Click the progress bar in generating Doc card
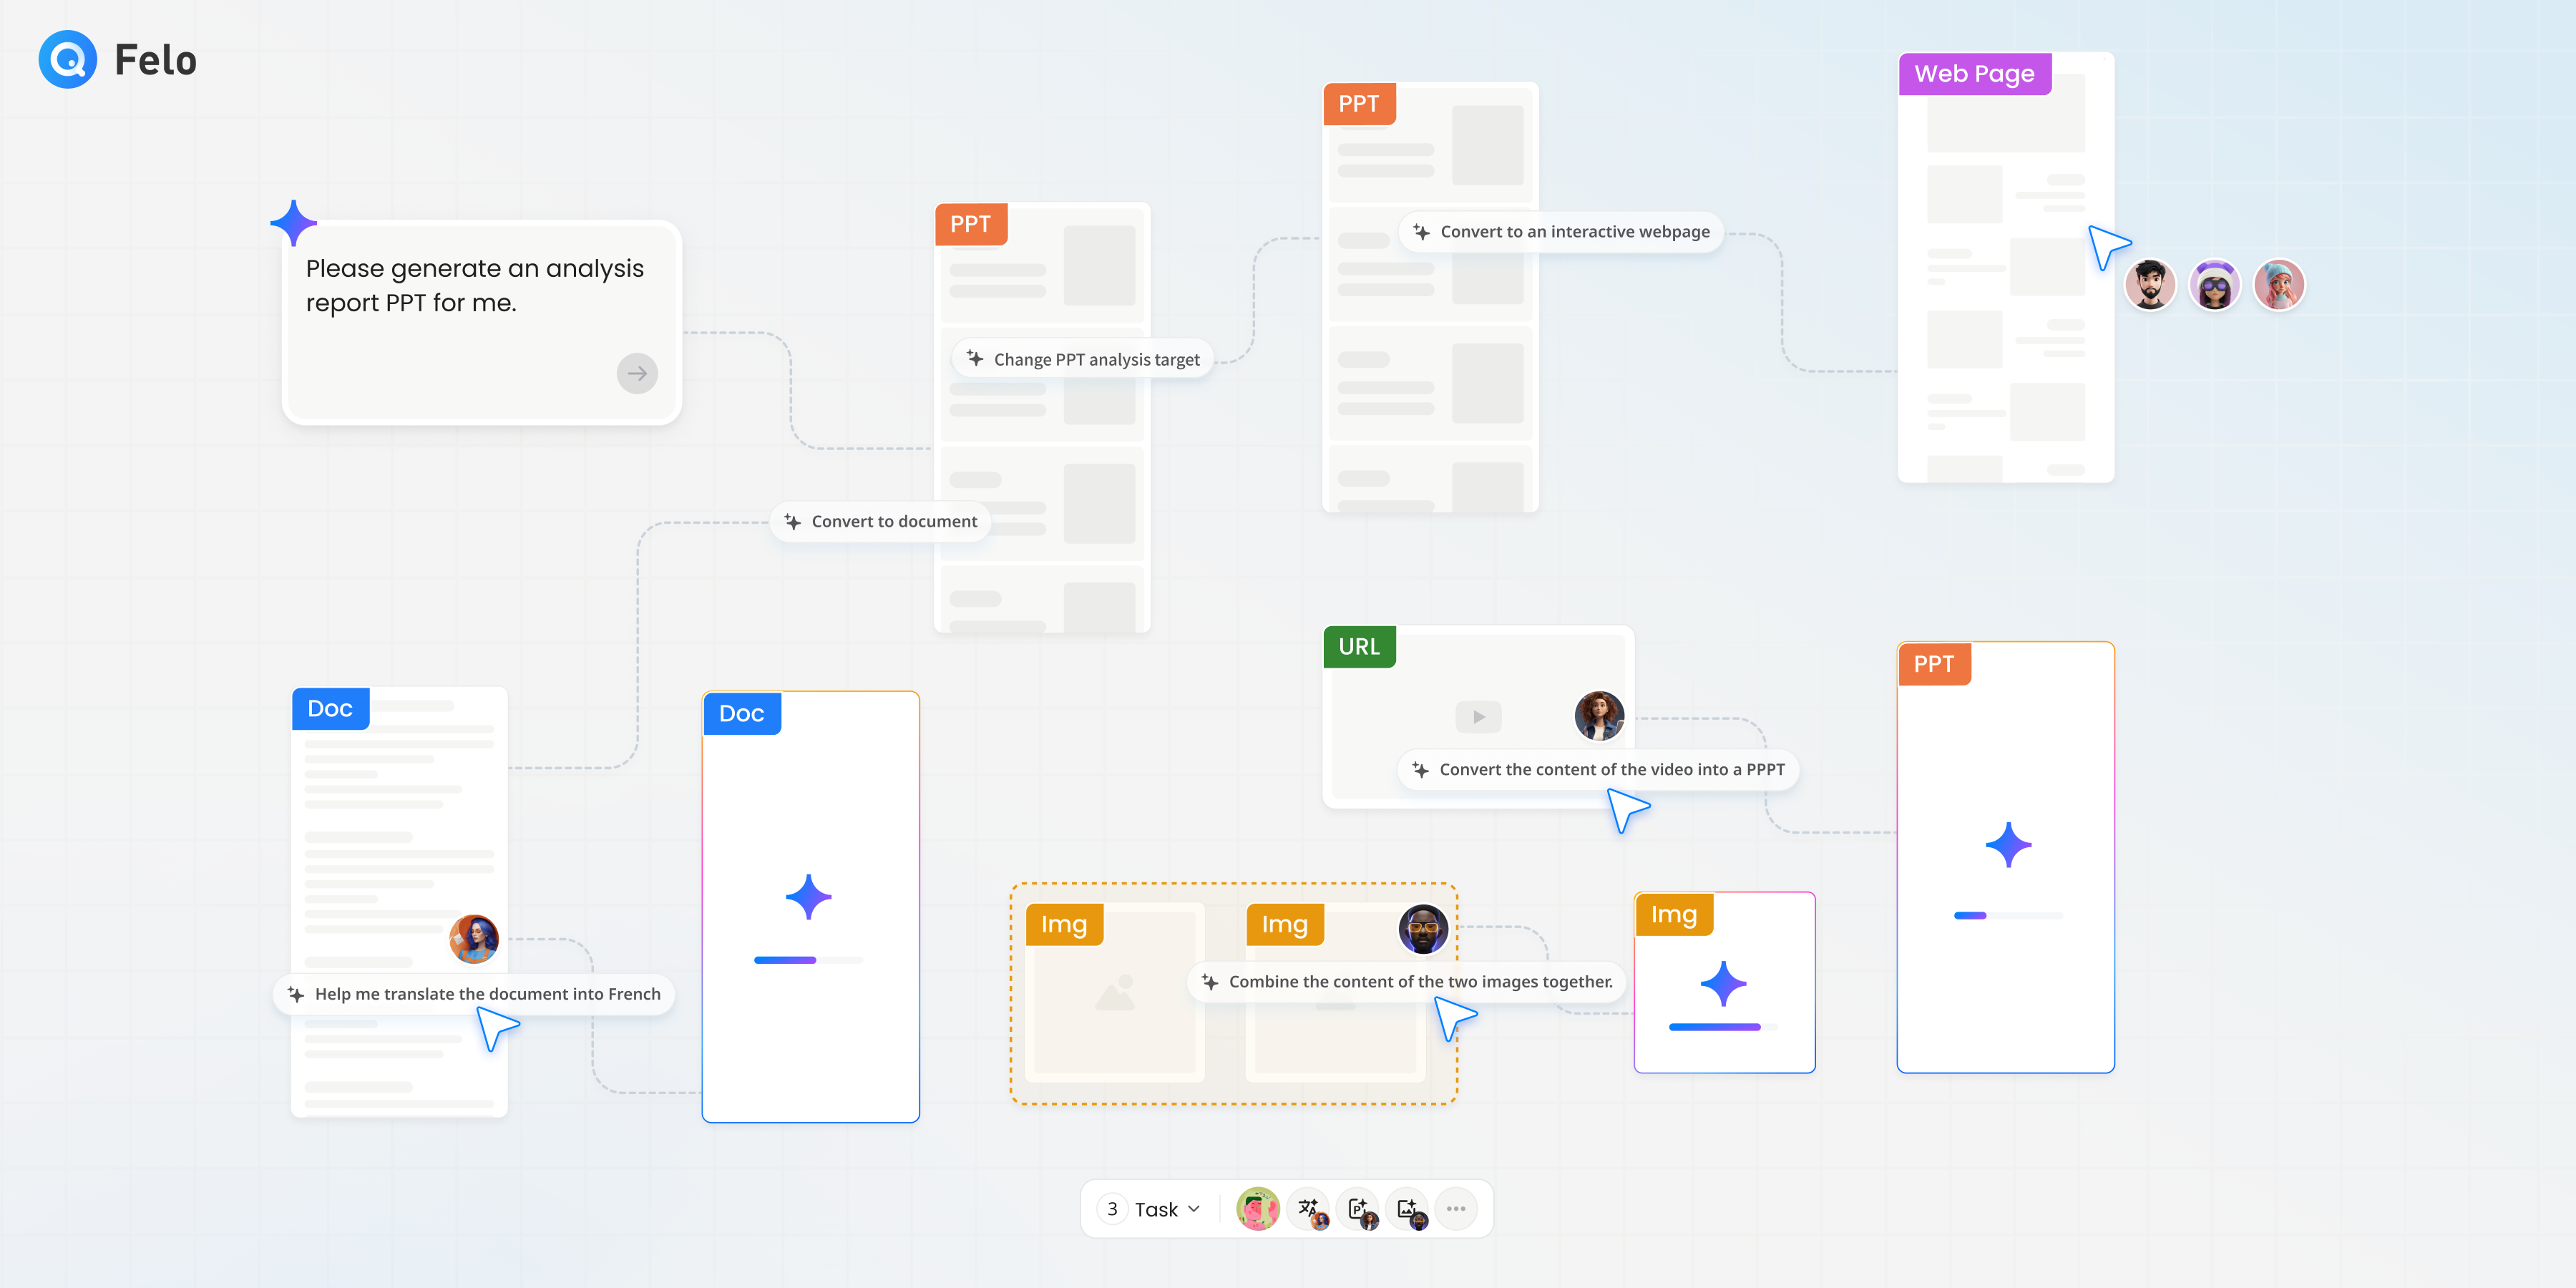Screen dimensions: 2576x1288 click(x=808, y=960)
